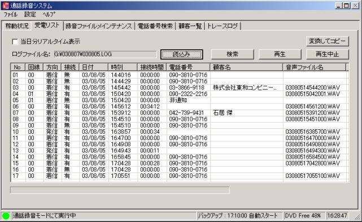Click the green recording status indicator
This screenshot has height=222, width=362.
tap(6, 216)
